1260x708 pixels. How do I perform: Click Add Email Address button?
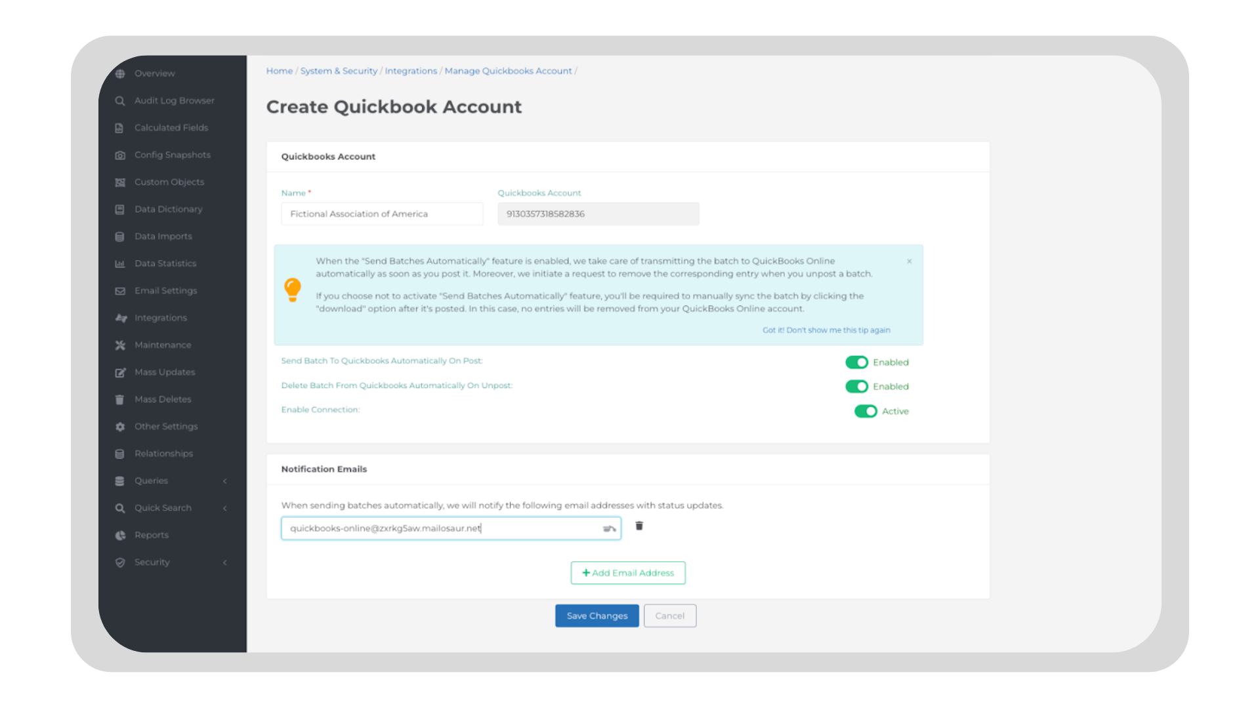point(628,573)
